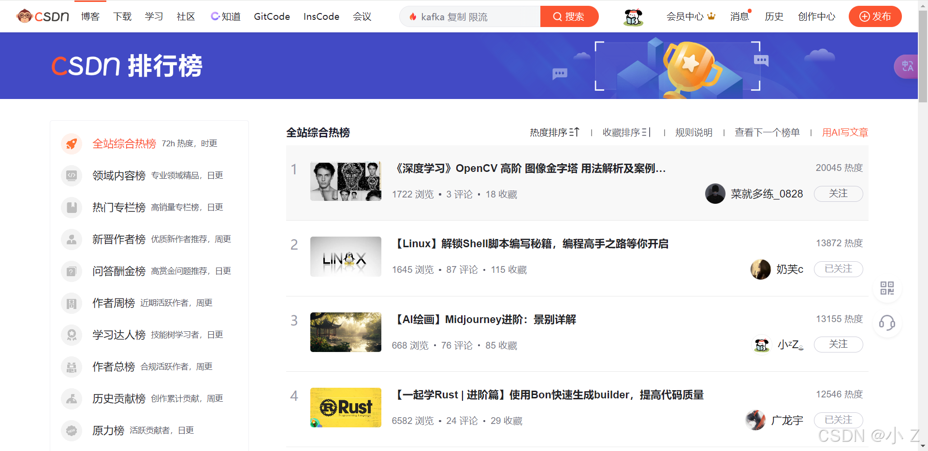Click the 发布 publish button
The width and height of the screenshot is (928, 451).
point(875,16)
